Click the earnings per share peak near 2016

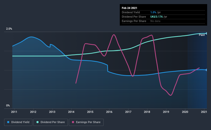[x=114, y=35]
